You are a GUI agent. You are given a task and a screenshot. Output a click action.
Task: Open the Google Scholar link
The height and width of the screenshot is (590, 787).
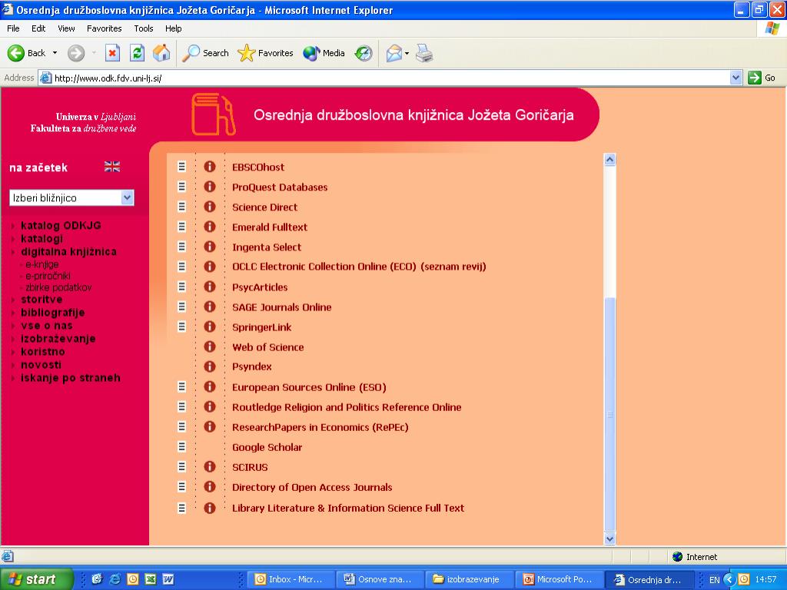click(267, 447)
